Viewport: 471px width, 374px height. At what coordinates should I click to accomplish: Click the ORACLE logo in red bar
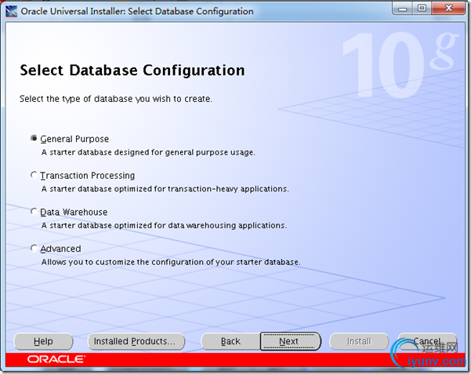coord(56,359)
